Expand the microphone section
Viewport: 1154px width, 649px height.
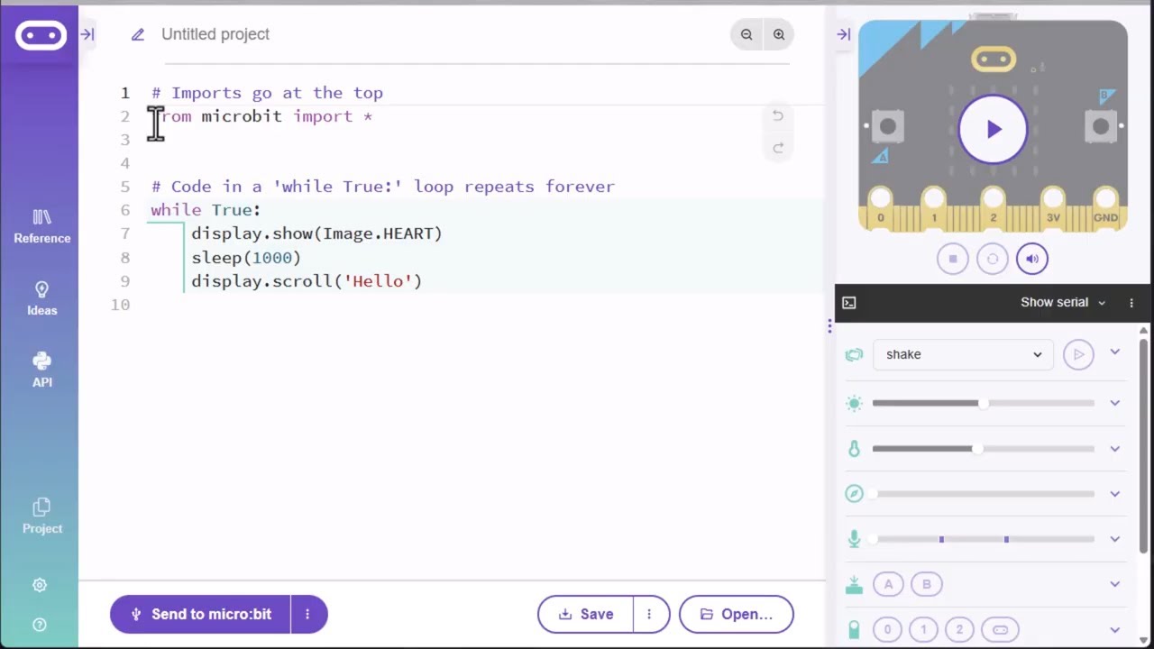[1115, 538]
